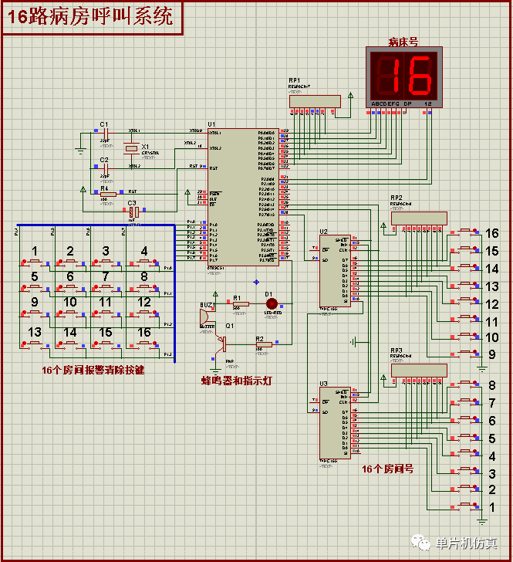The width and height of the screenshot is (513, 562).
Task: Select ground symbol below room switch 9
Action: tap(482, 369)
